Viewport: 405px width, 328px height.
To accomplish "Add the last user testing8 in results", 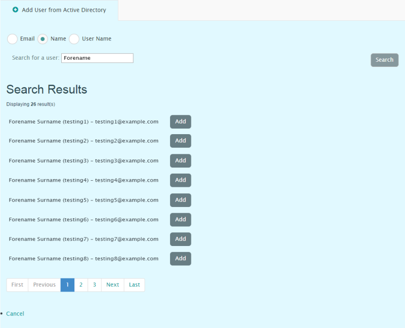I will 180,259.
